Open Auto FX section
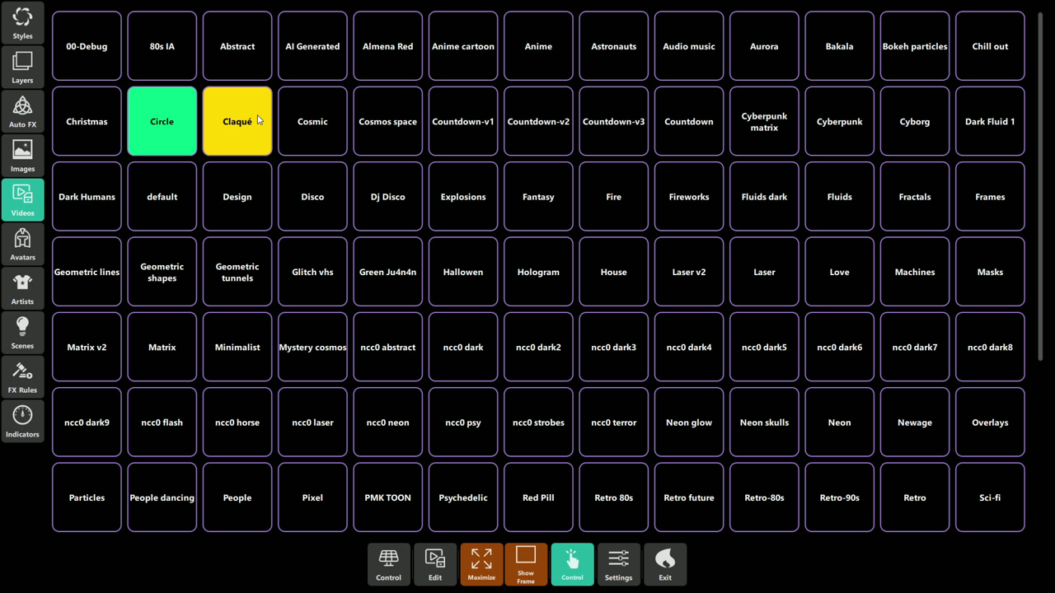This screenshot has width=1055, height=593. click(22, 111)
